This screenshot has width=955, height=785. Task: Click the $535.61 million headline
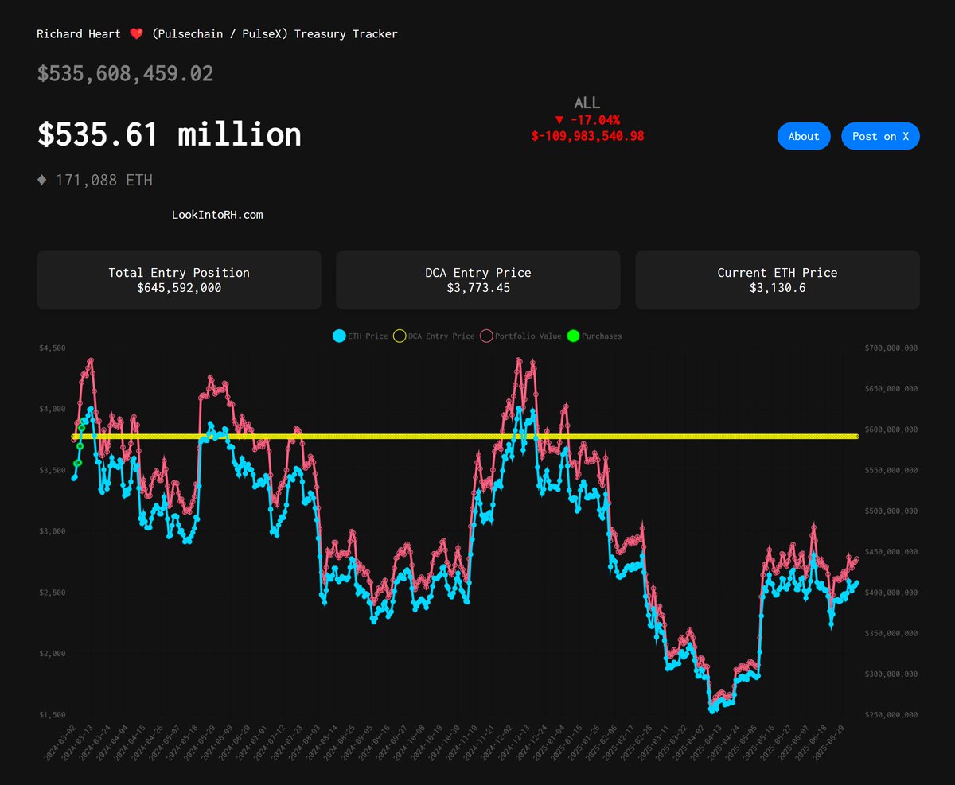click(170, 134)
